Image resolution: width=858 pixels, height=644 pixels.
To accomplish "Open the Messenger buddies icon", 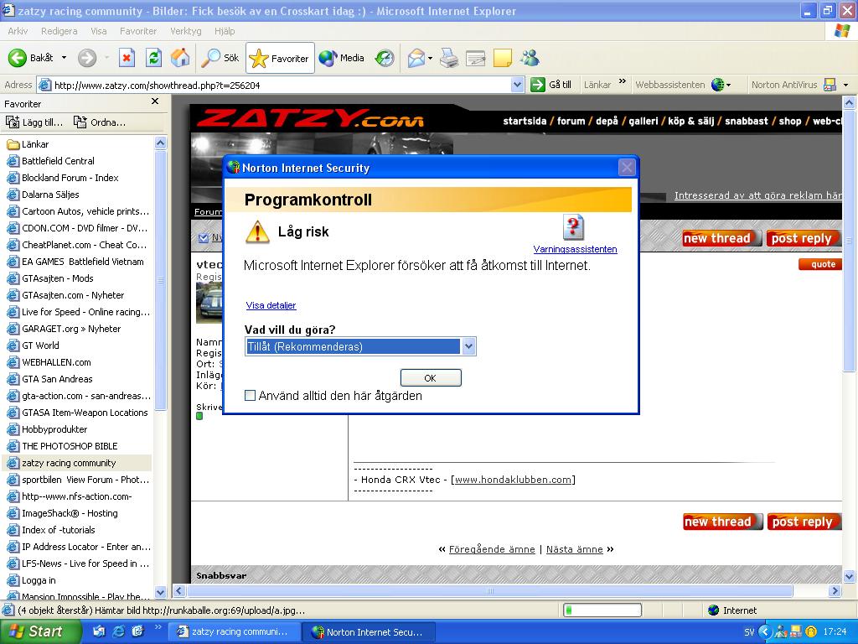I will [x=530, y=58].
